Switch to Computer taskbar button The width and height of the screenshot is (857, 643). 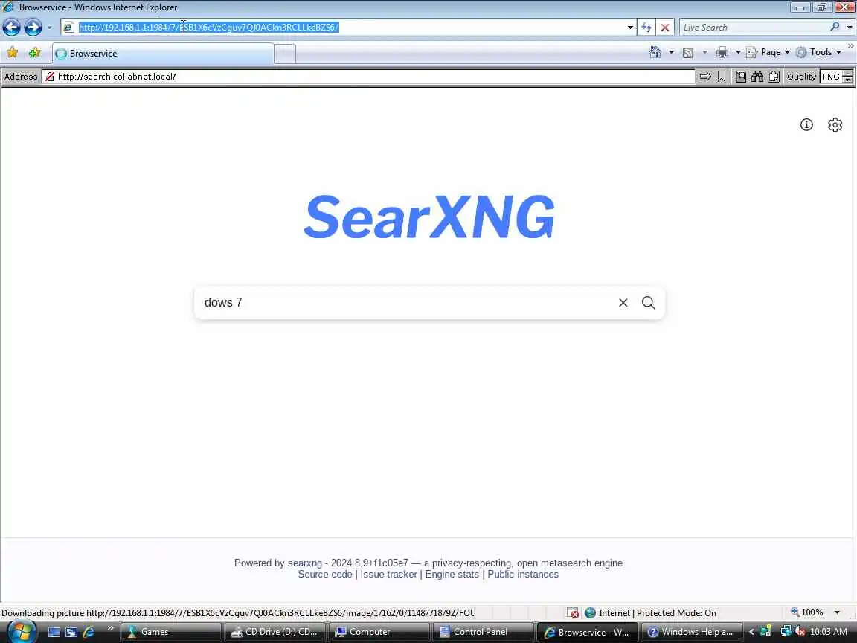(379, 632)
